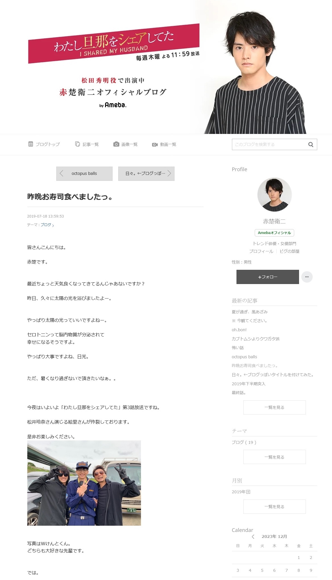The image size is (332, 580).
Task: Open the 怖い話 recent article
Action: pyautogui.click(x=238, y=348)
